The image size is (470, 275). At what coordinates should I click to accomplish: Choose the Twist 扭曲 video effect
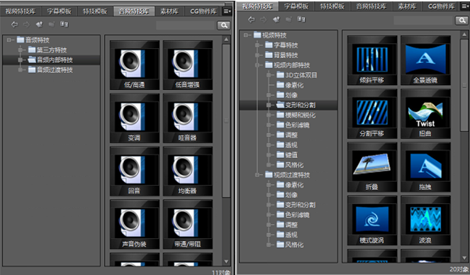pos(425,113)
